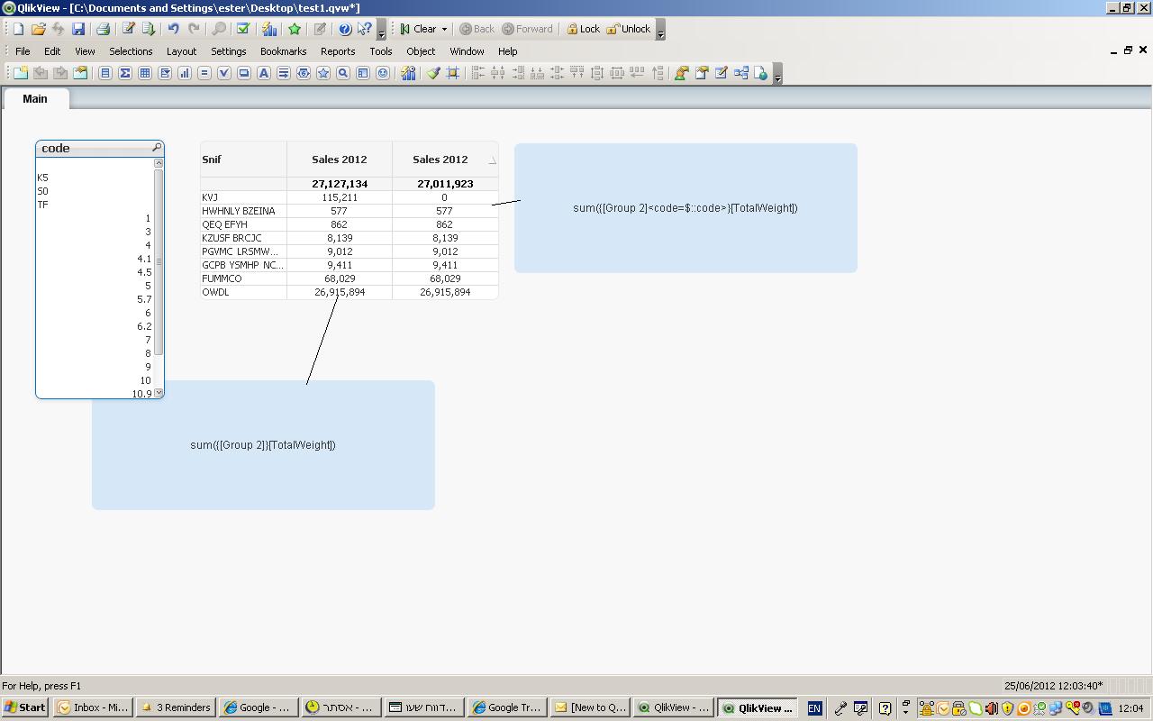Click the 115,211 cell for KVJ
Viewport: 1153px width, 721px height.
coord(340,197)
